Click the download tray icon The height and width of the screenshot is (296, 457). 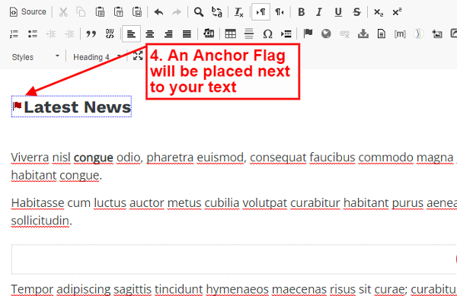[363, 34]
